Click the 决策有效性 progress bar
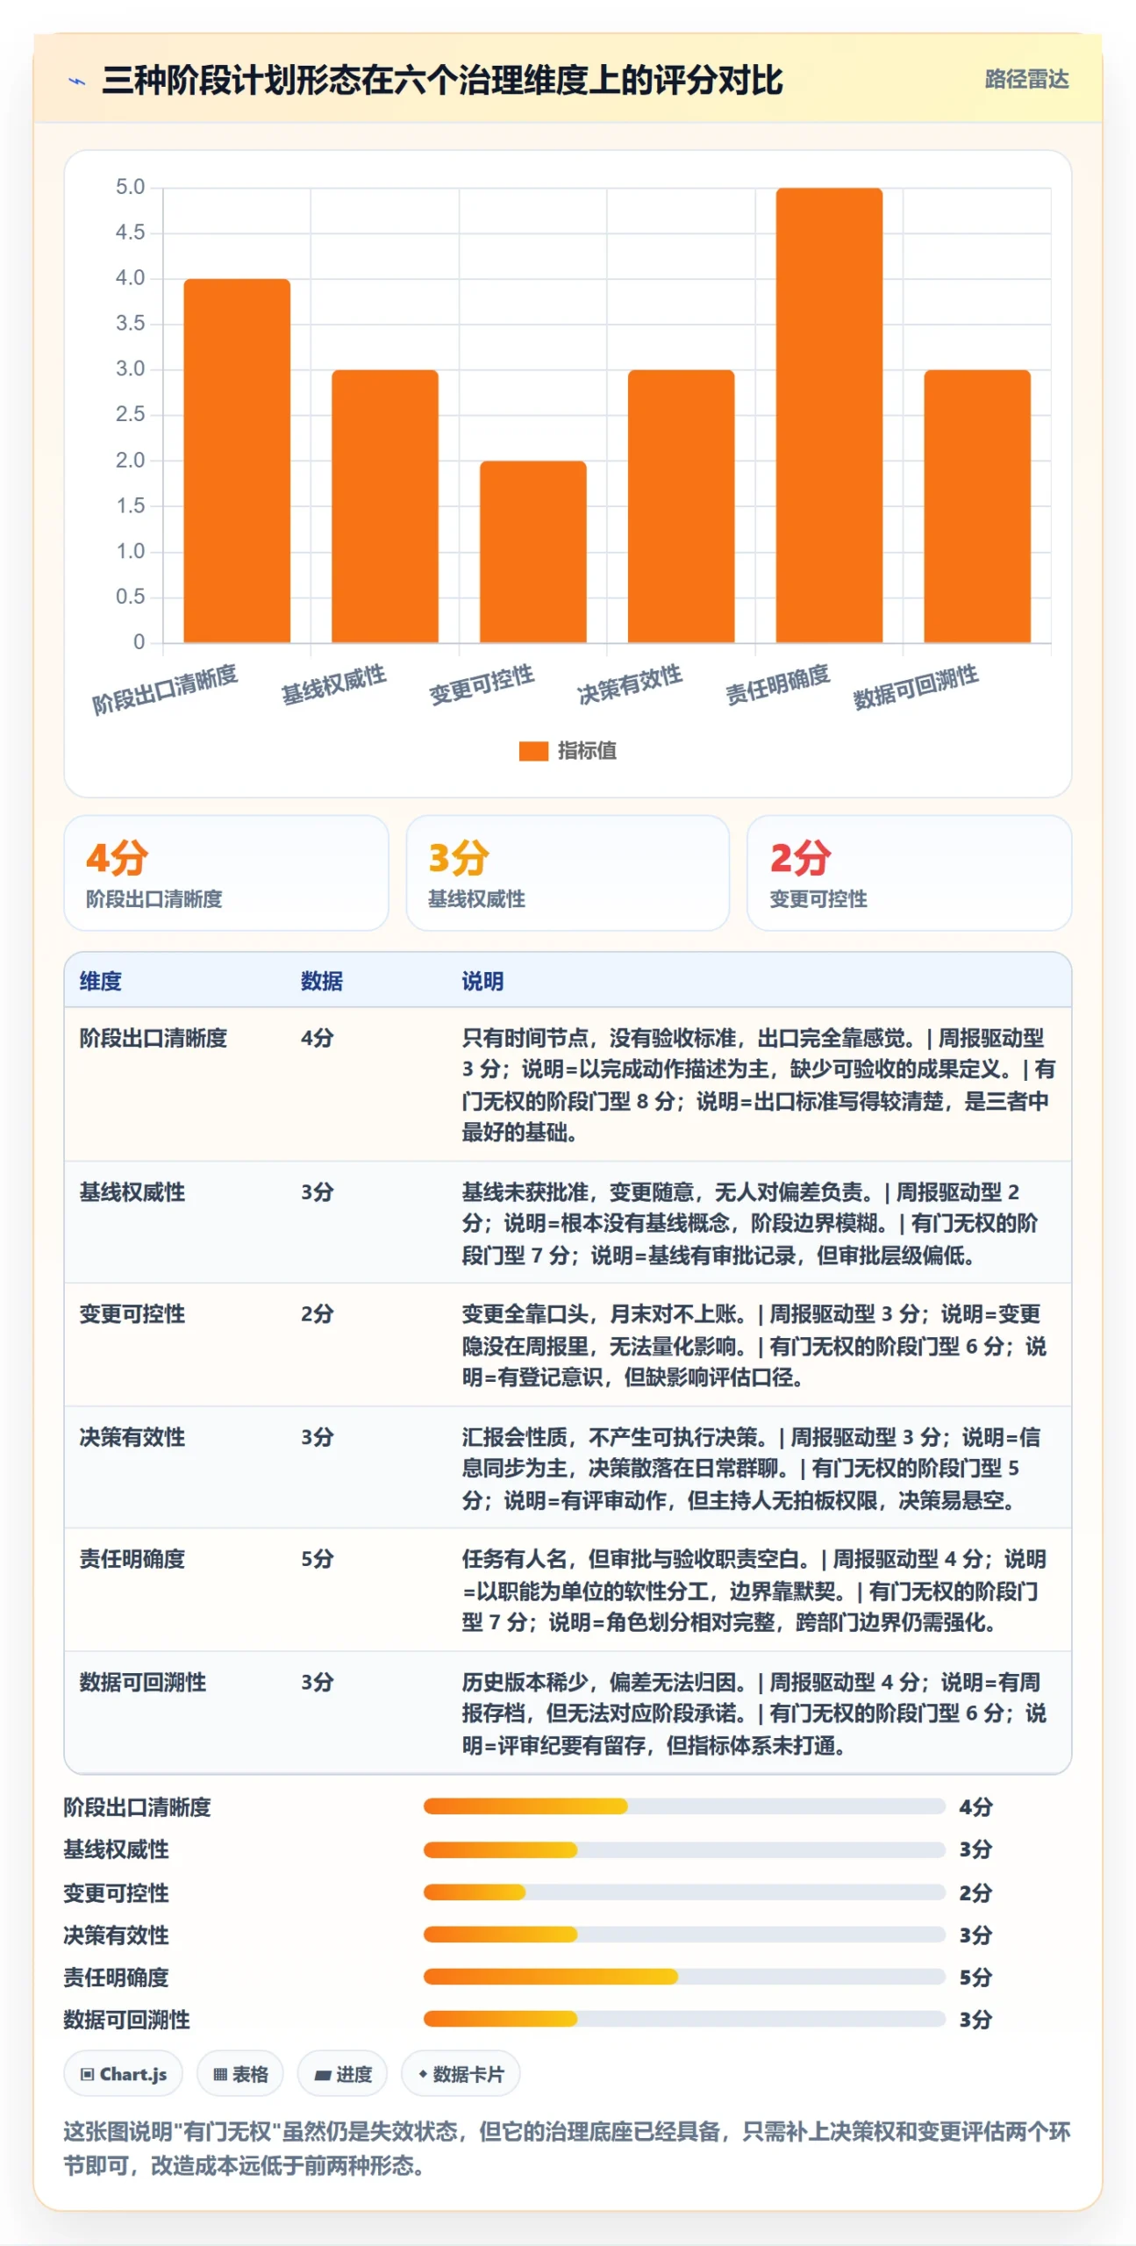 pyautogui.click(x=683, y=1934)
